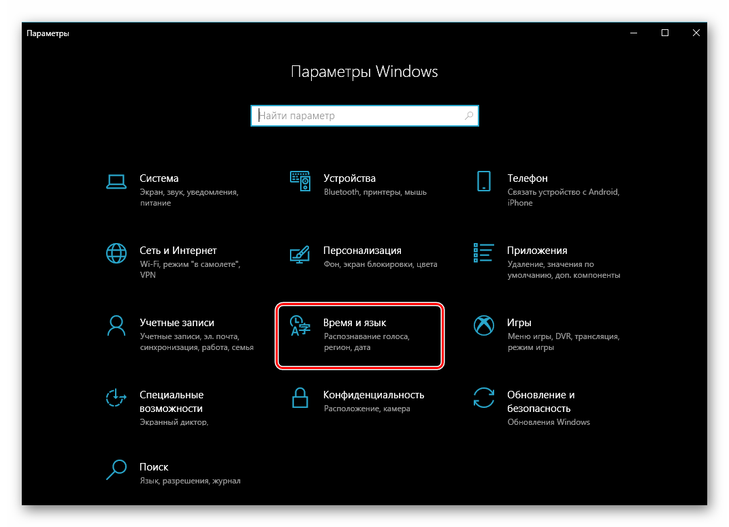Click the Специальные возможности icon

pos(116,397)
